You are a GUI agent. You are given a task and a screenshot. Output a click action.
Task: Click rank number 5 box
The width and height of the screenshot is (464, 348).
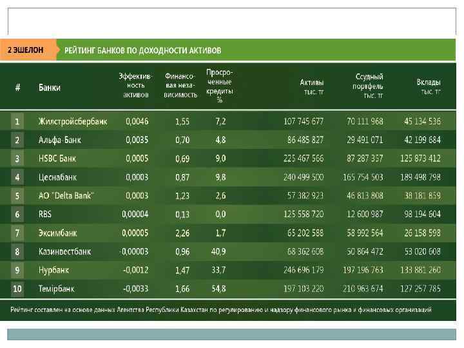click(17, 196)
